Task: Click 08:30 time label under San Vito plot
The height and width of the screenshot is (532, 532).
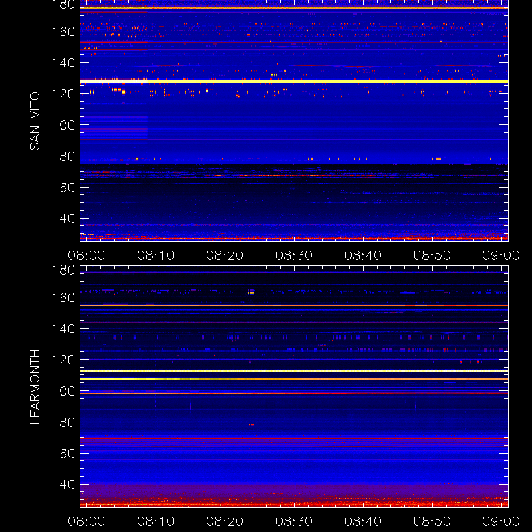Action: point(294,255)
